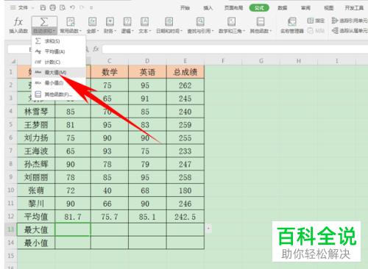
Task: Click the name cell 王梦丽
Action: 36,125
